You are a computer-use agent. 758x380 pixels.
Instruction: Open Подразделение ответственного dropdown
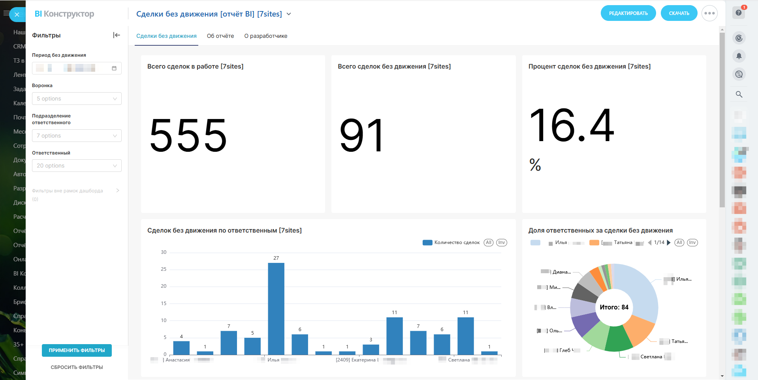tap(77, 136)
